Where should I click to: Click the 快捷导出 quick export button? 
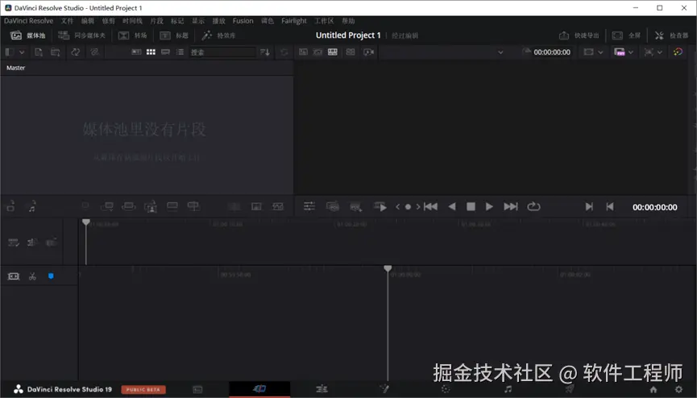579,35
